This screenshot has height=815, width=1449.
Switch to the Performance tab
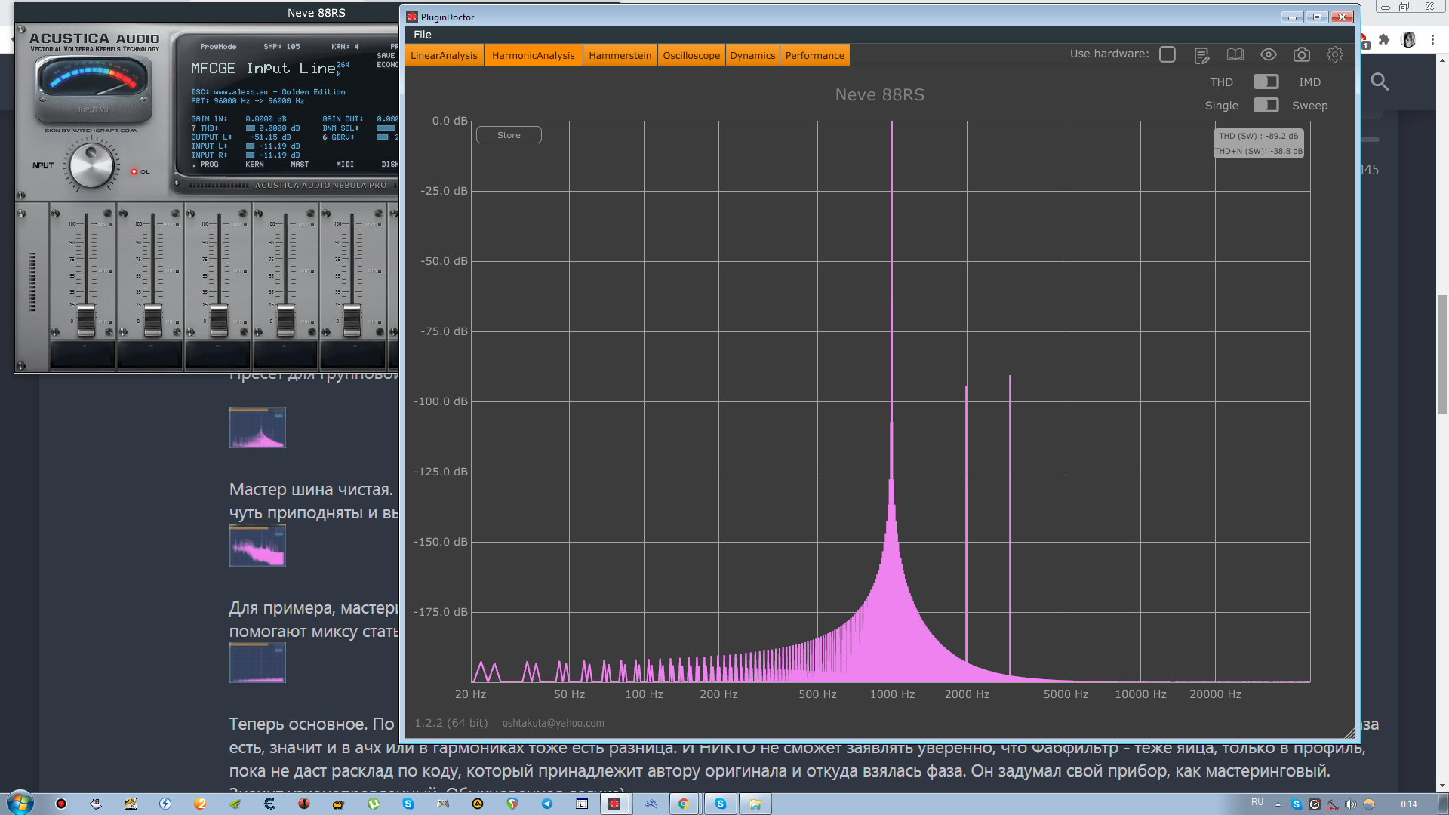tap(814, 55)
